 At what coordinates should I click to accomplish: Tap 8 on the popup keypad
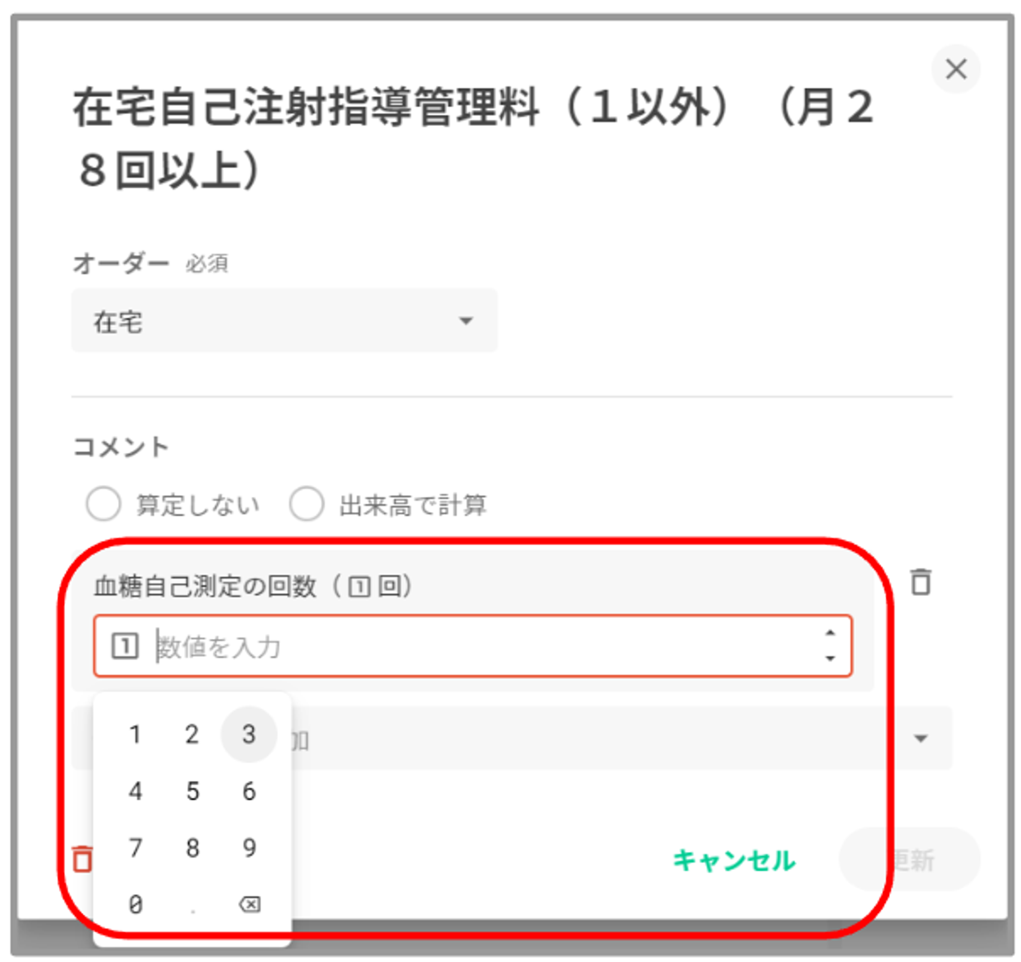(x=192, y=848)
